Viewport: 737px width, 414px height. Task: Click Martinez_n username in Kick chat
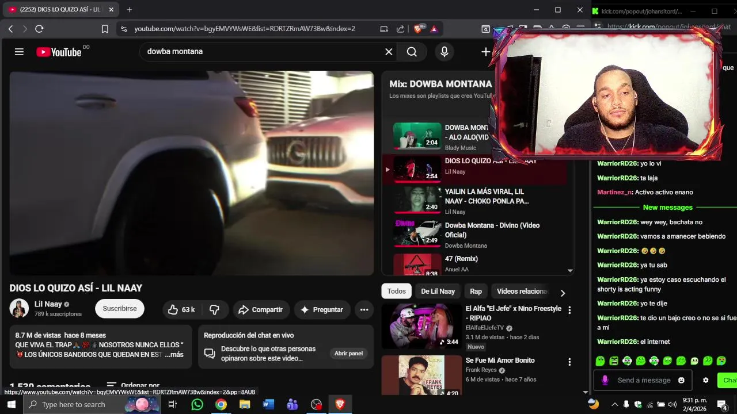coord(615,192)
